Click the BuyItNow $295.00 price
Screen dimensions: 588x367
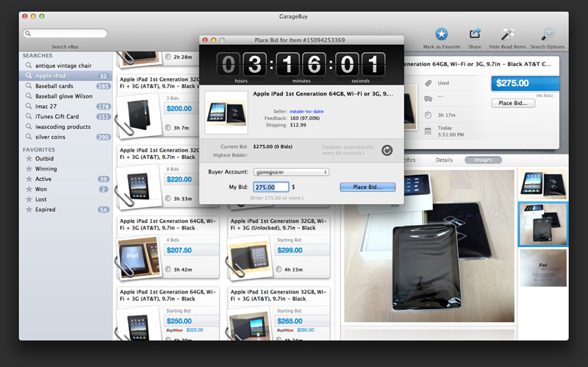[305, 330]
